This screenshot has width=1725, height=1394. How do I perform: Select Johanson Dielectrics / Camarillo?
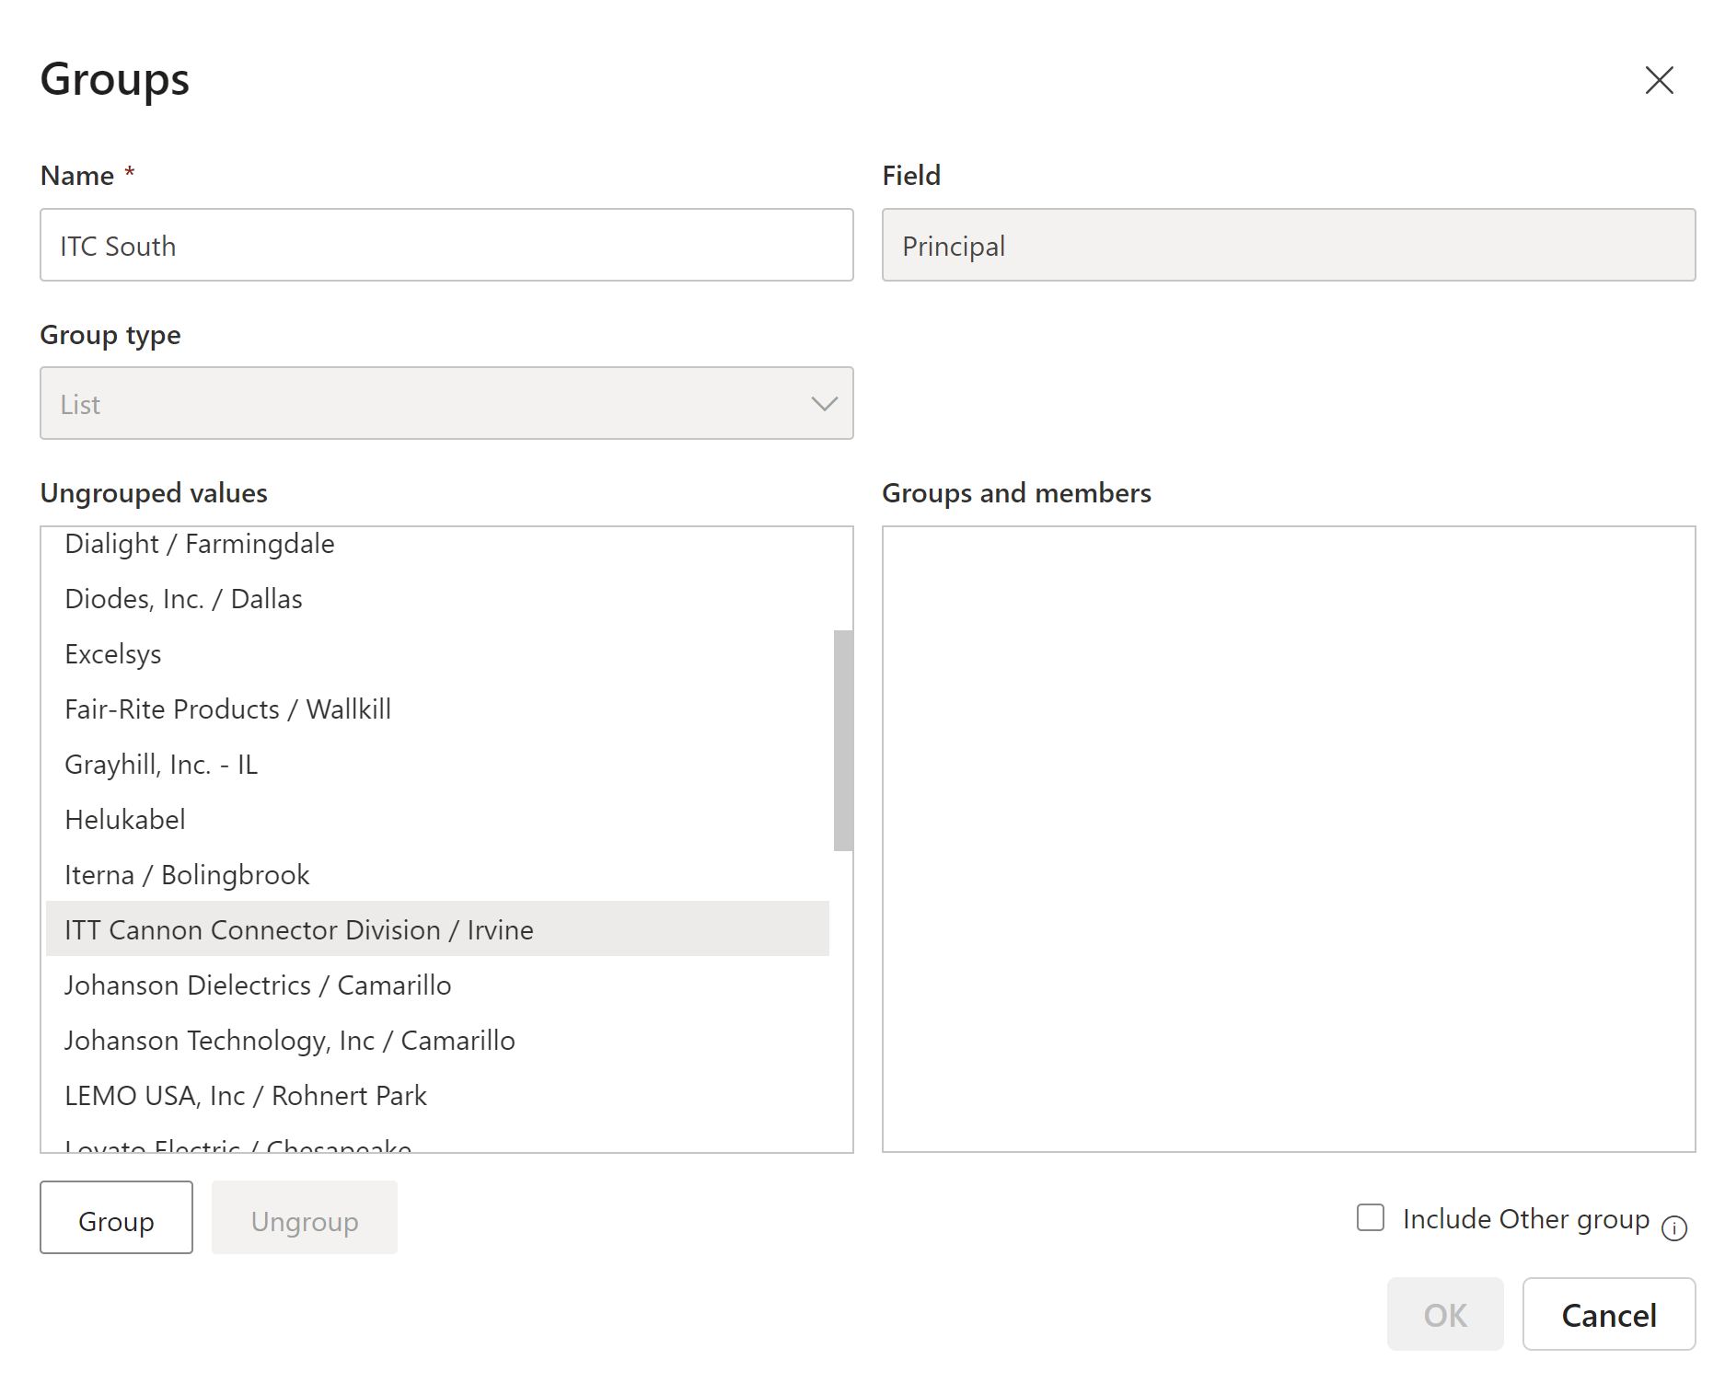[437, 985]
